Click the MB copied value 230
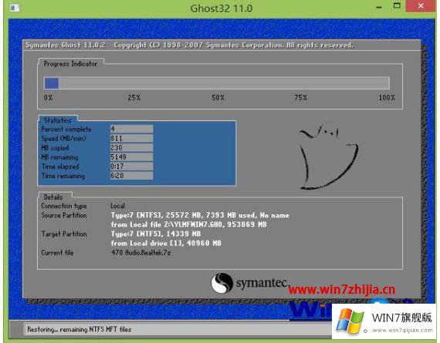The height and width of the screenshot is (343, 440). (131, 148)
